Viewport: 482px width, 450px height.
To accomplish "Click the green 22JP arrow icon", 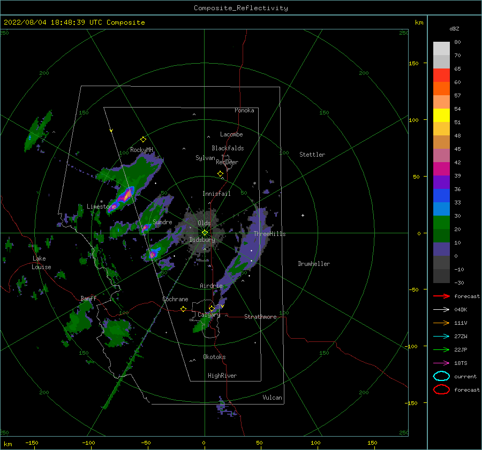I will (x=441, y=349).
